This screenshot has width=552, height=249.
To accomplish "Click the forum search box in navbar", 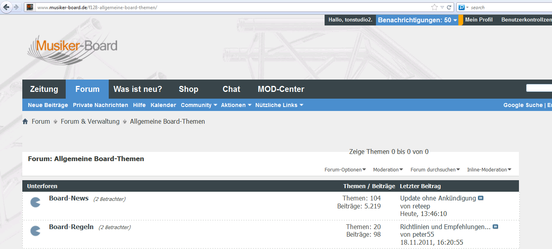I will 539,88.
